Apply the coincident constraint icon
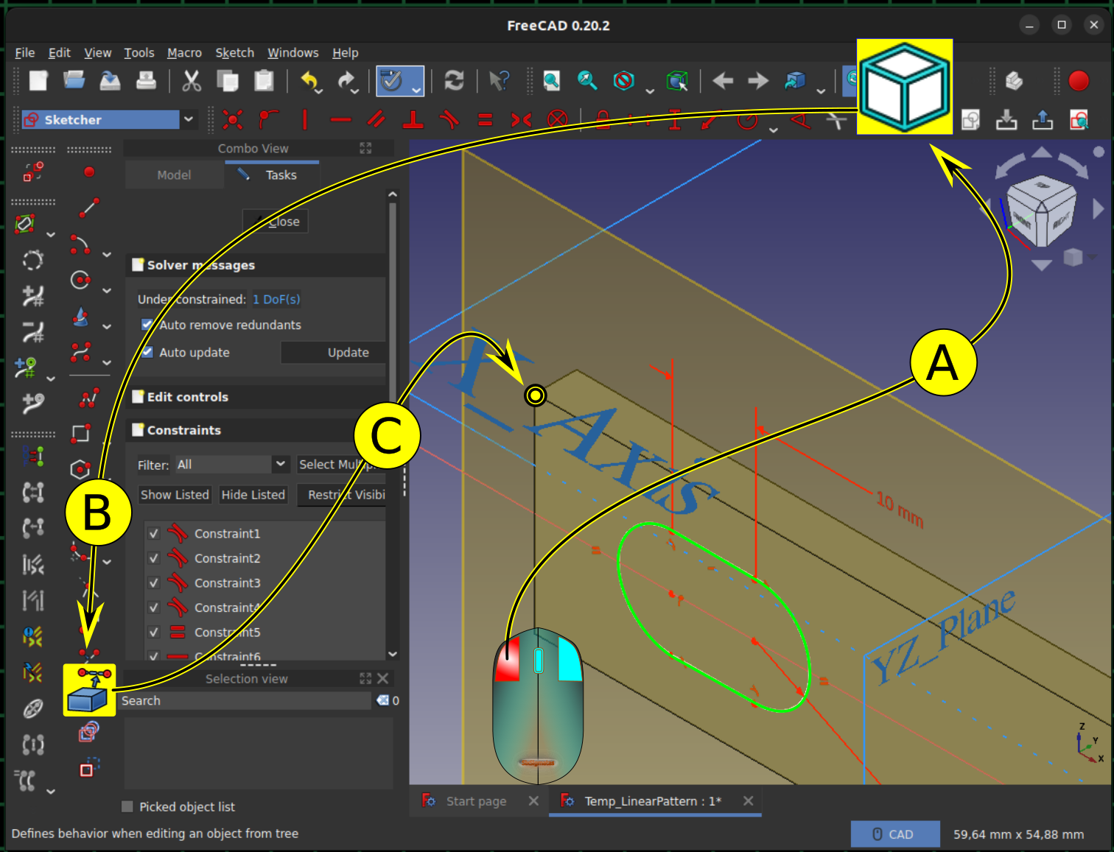The image size is (1114, 852). pyautogui.click(x=233, y=119)
